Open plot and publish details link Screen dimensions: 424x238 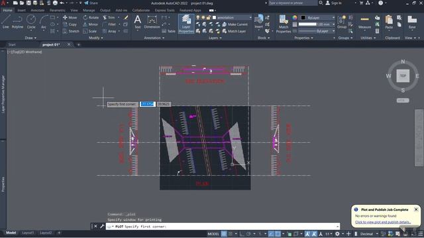pos(383,222)
